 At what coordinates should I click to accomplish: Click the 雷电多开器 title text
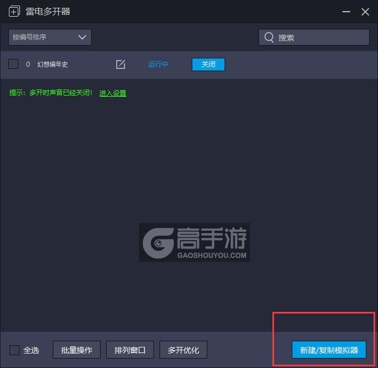[48, 12]
